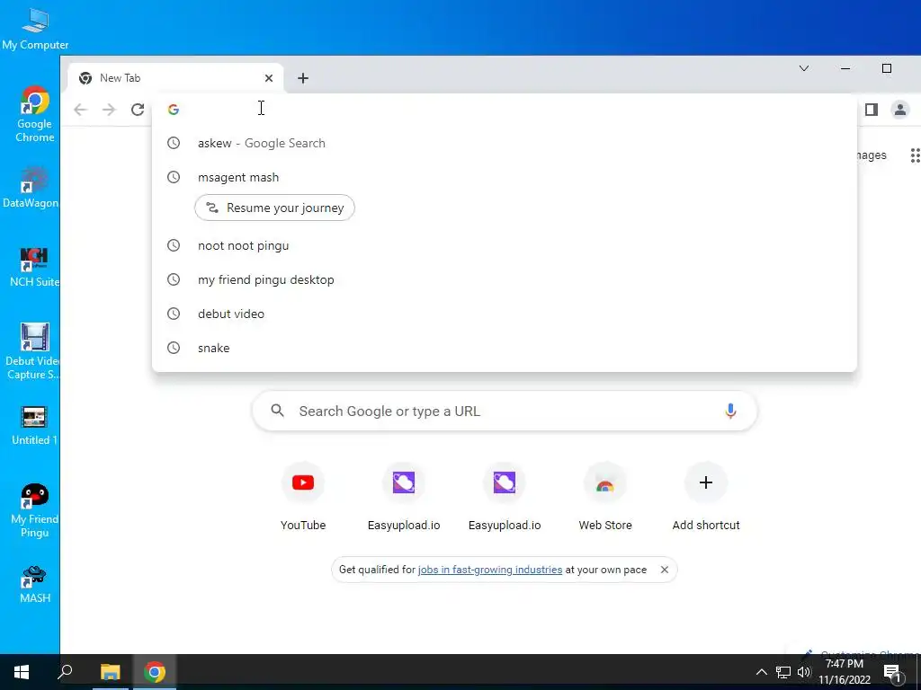Viewport: 921px width, 690px height.
Task: Choose 'my friend pingu desktop' suggestion
Action: tap(504, 279)
